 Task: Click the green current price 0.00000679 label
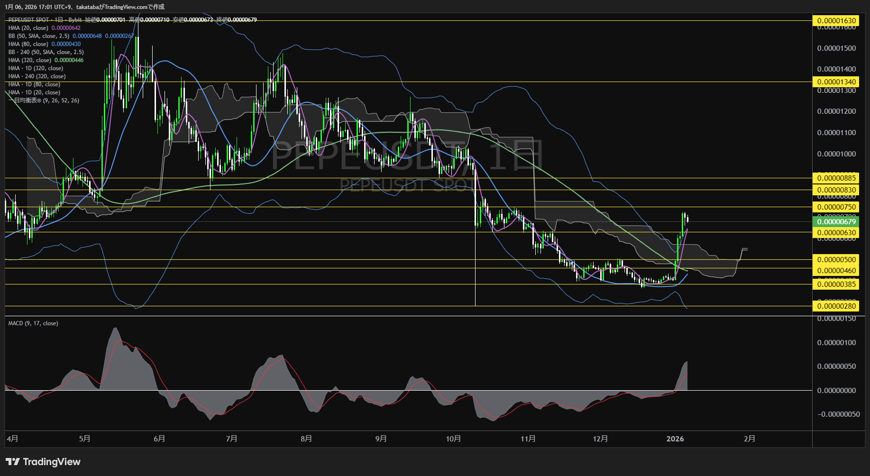coord(836,222)
